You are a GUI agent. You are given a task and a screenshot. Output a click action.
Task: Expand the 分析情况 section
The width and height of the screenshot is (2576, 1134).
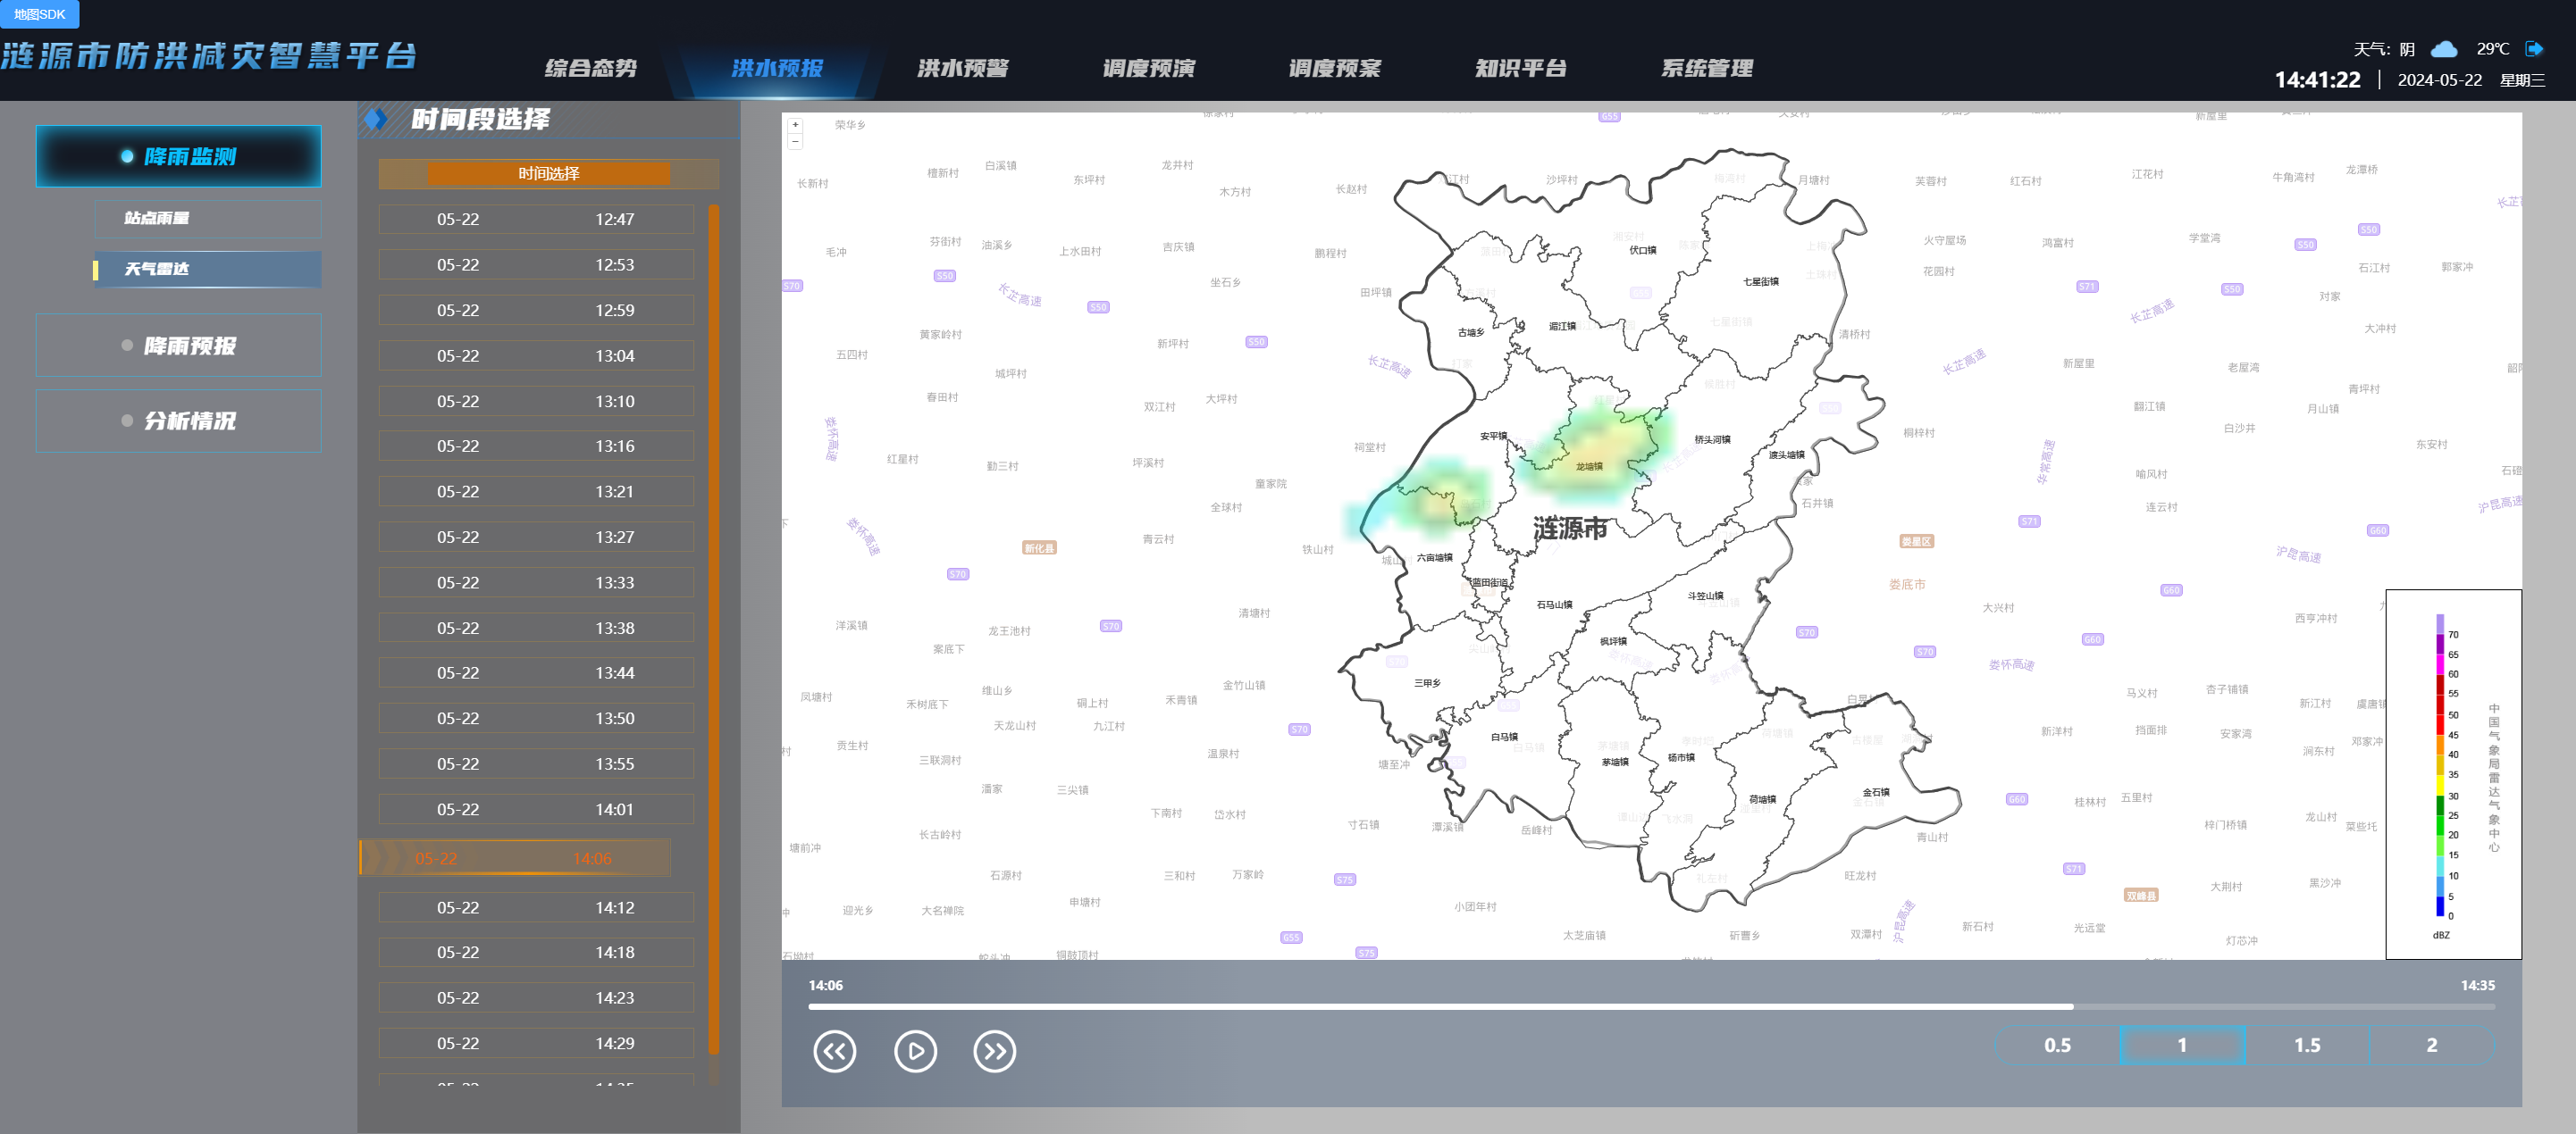[179, 421]
